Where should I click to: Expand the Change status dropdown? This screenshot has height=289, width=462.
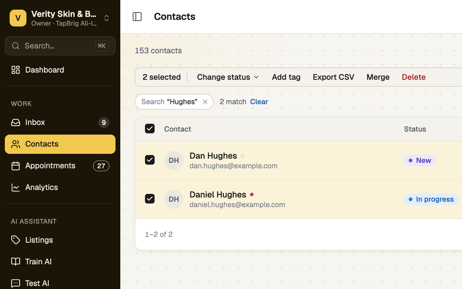(228, 77)
